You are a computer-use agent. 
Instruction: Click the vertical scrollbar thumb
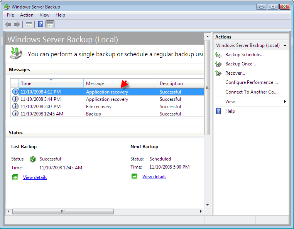(207, 87)
